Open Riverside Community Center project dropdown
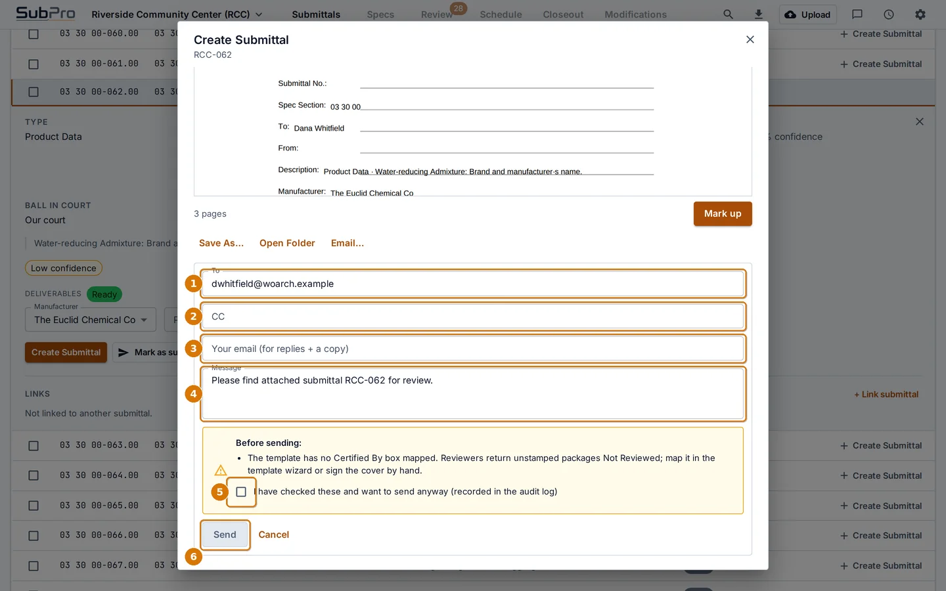946x591 pixels. [177, 14]
